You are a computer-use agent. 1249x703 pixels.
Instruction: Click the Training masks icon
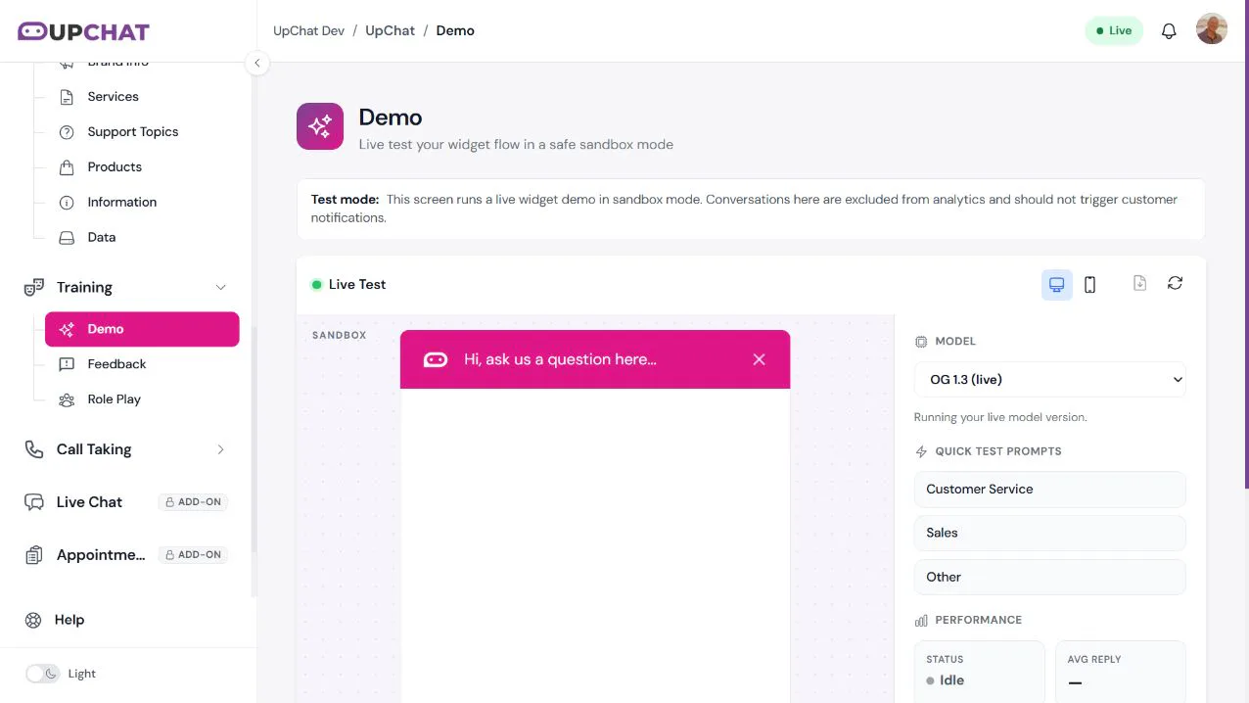pos(34,288)
